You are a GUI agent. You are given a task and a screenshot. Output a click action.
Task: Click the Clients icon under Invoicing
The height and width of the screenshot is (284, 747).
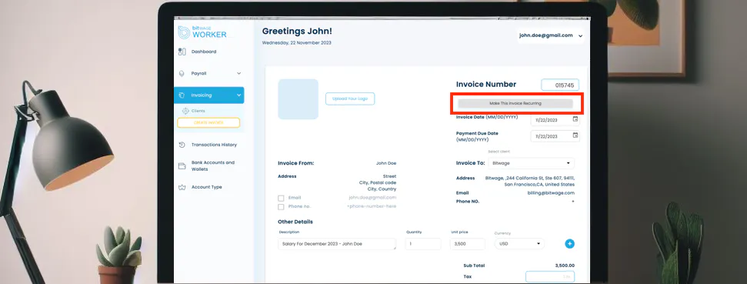click(x=185, y=111)
